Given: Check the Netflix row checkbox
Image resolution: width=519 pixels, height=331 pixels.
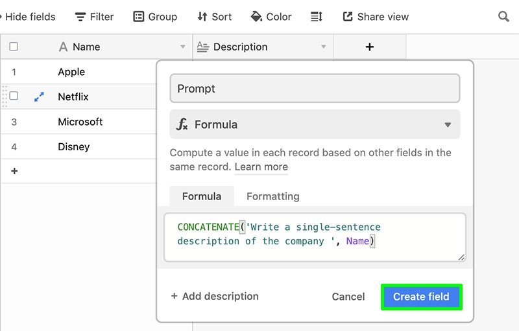Looking at the screenshot, I should click(x=14, y=96).
